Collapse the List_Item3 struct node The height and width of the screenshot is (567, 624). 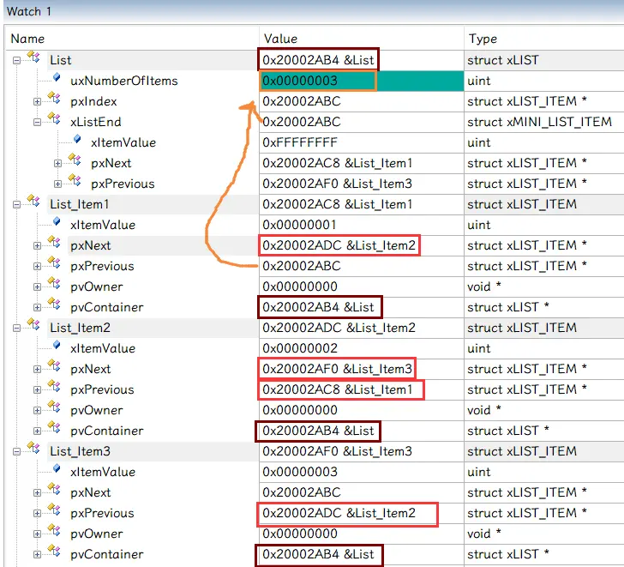(17, 451)
